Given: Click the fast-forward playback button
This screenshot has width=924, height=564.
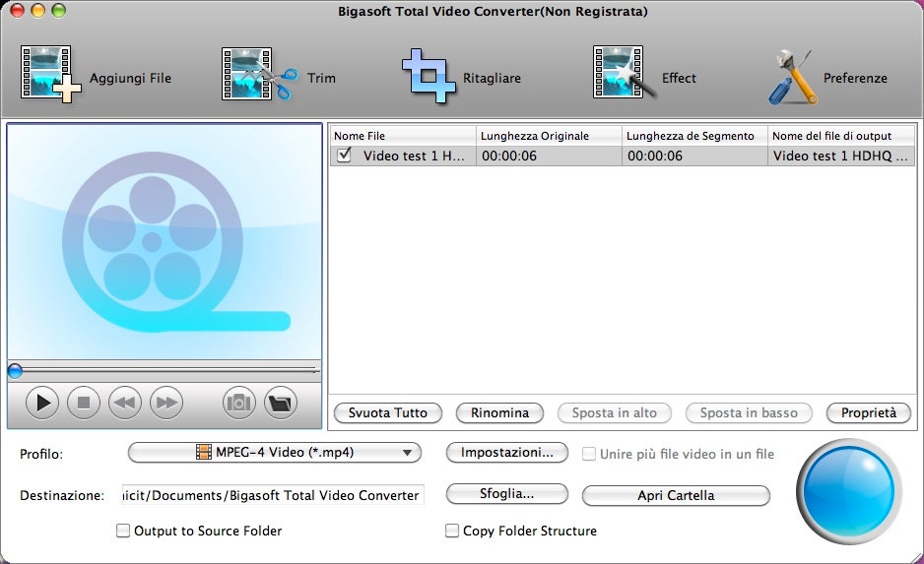Looking at the screenshot, I should coord(166,403).
